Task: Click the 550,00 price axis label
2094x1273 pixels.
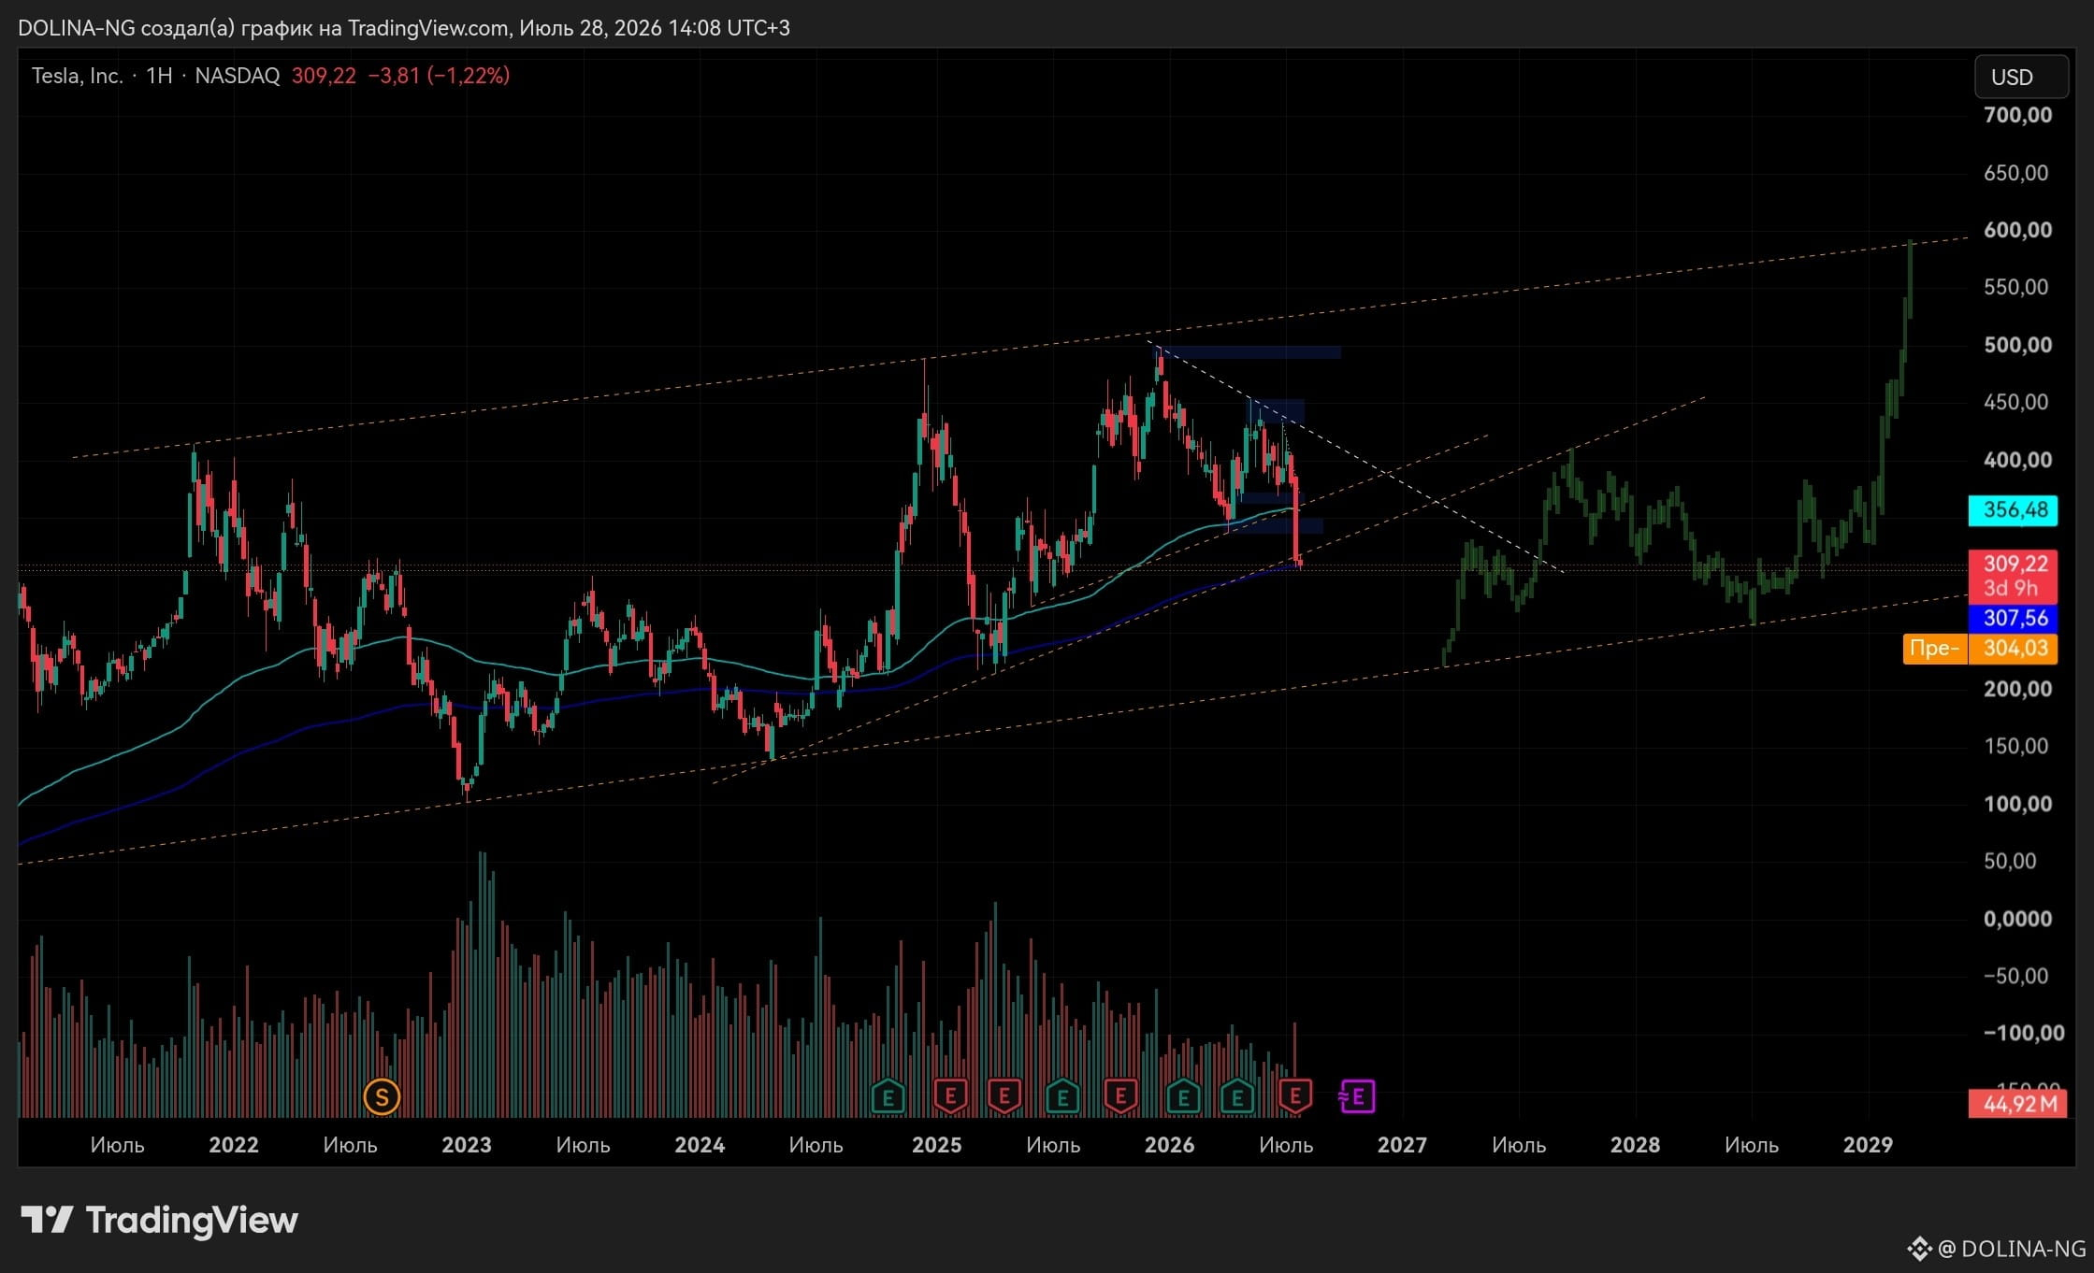Action: pos(2015,287)
